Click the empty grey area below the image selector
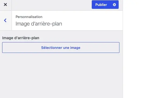The height and width of the screenshot is (98, 152). point(61,75)
